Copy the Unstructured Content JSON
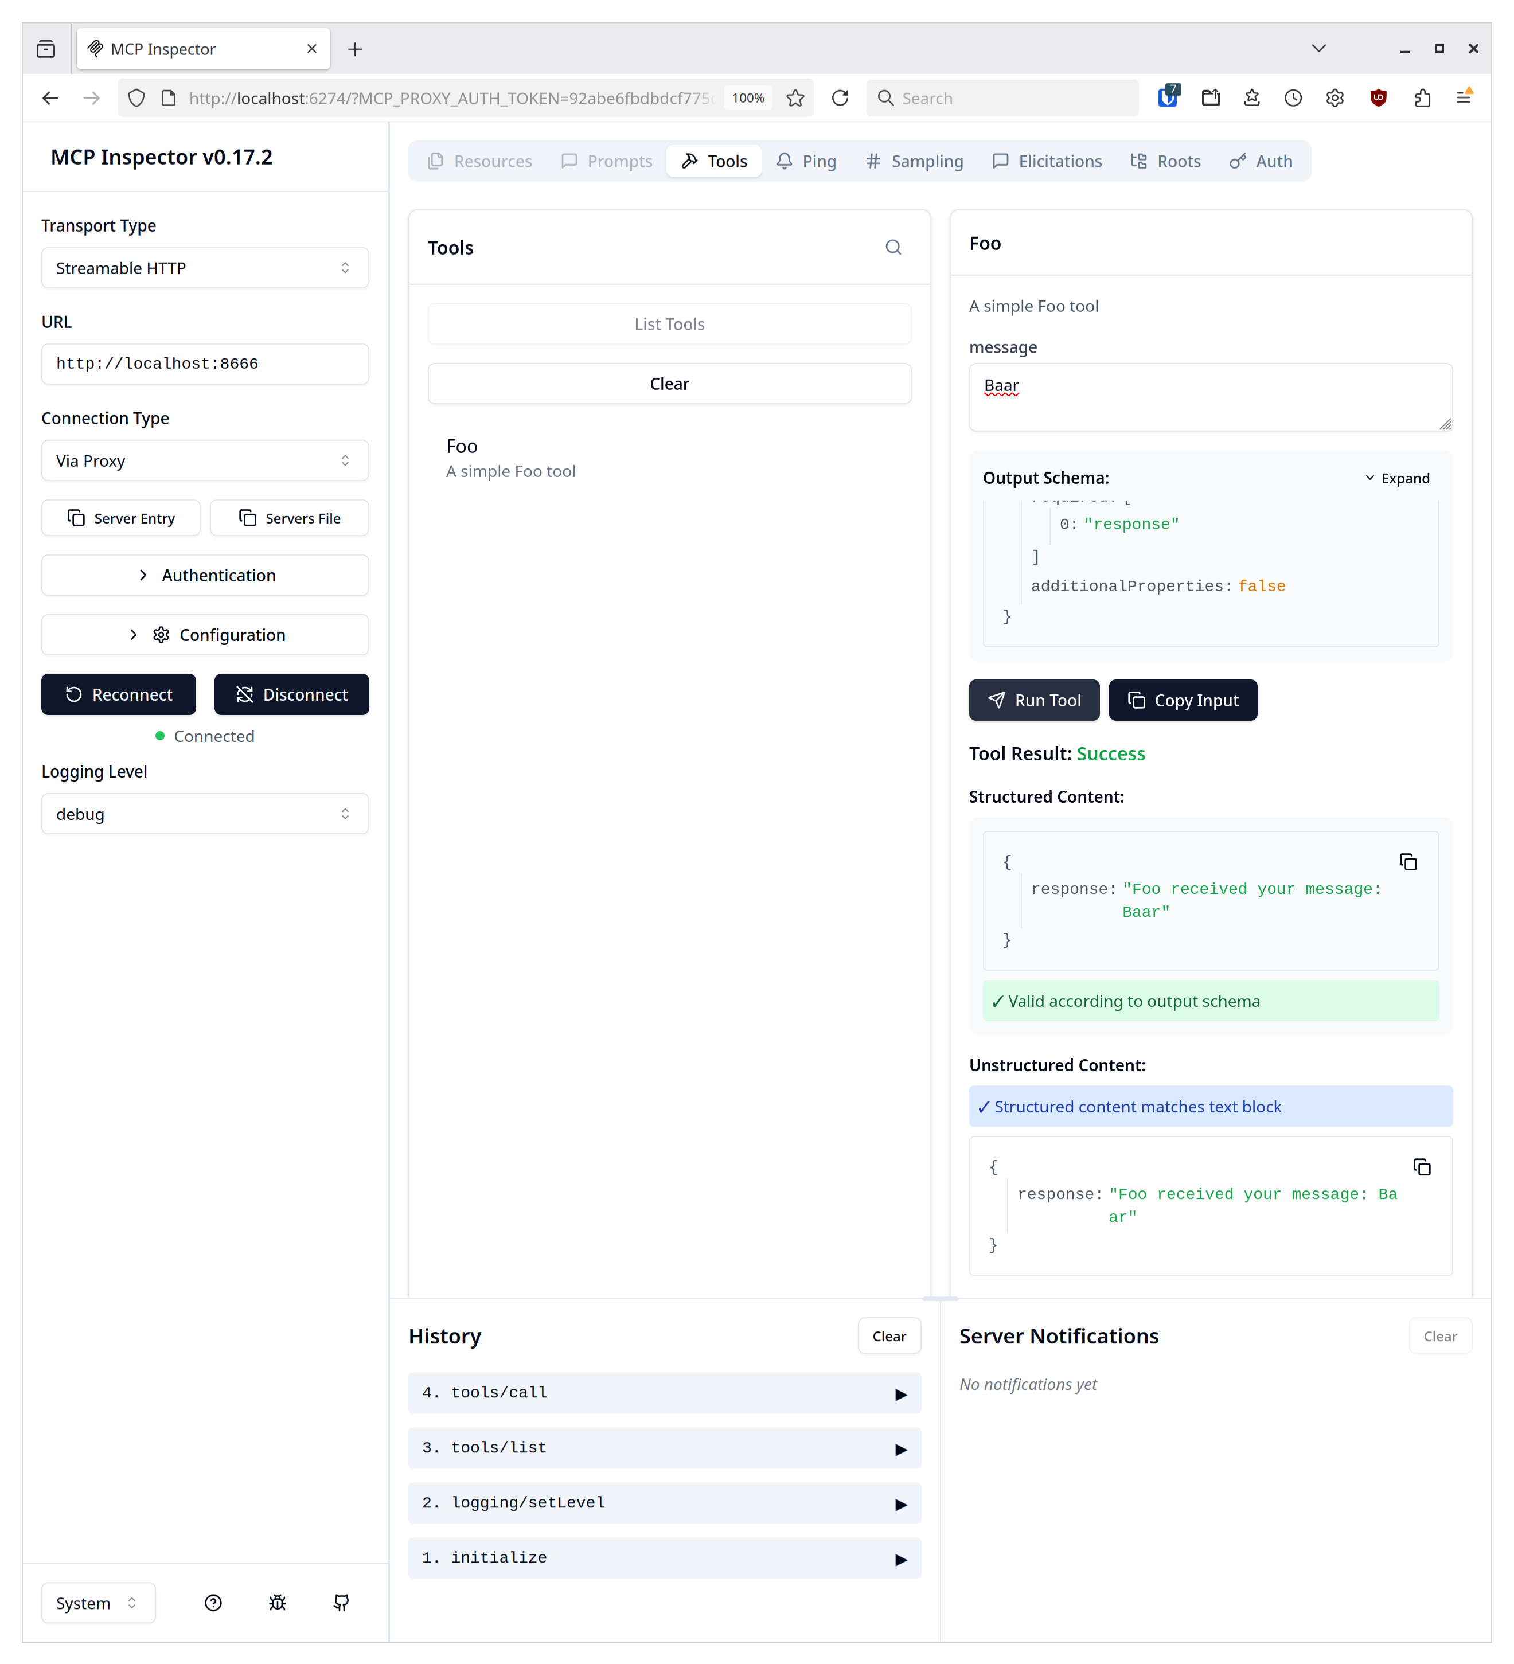Viewport: 1514px width, 1664px height. [1421, 1166]
